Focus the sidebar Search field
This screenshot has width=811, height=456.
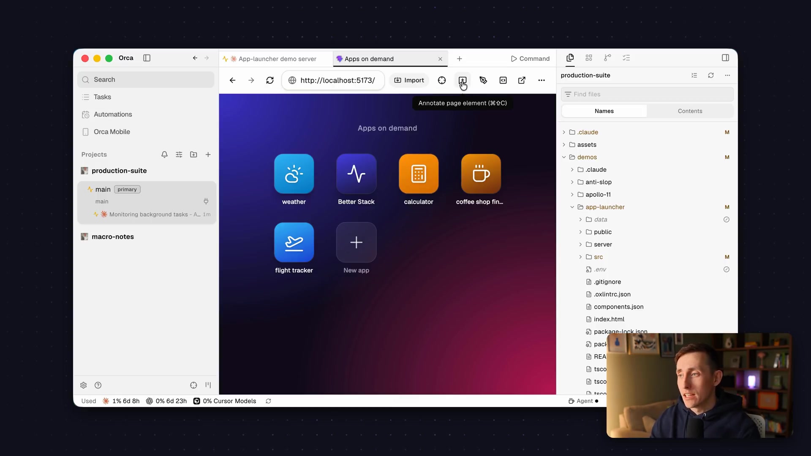point(146,80)
